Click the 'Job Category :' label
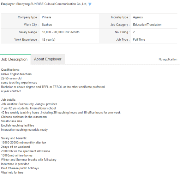The width and height of the screenshot is (180, 176). coord(120,25)
